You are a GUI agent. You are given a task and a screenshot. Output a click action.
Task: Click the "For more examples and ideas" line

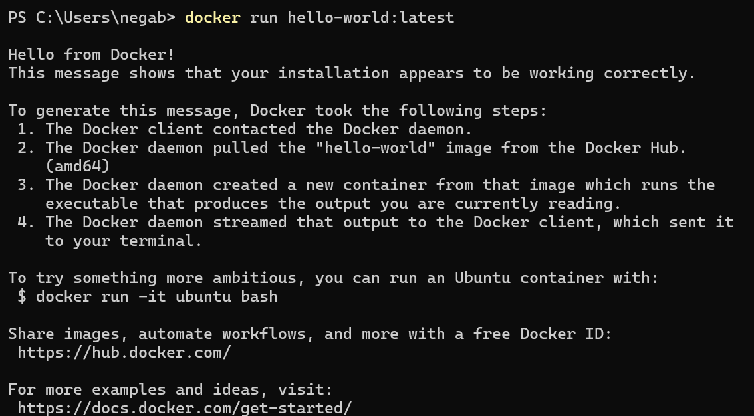pos(170,389)
